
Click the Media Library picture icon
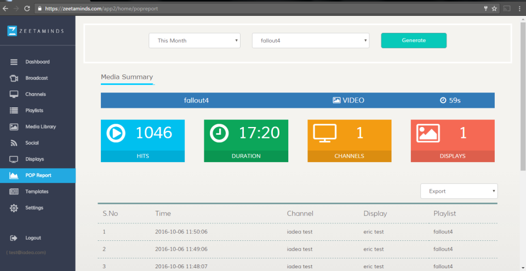click(14, 127)
